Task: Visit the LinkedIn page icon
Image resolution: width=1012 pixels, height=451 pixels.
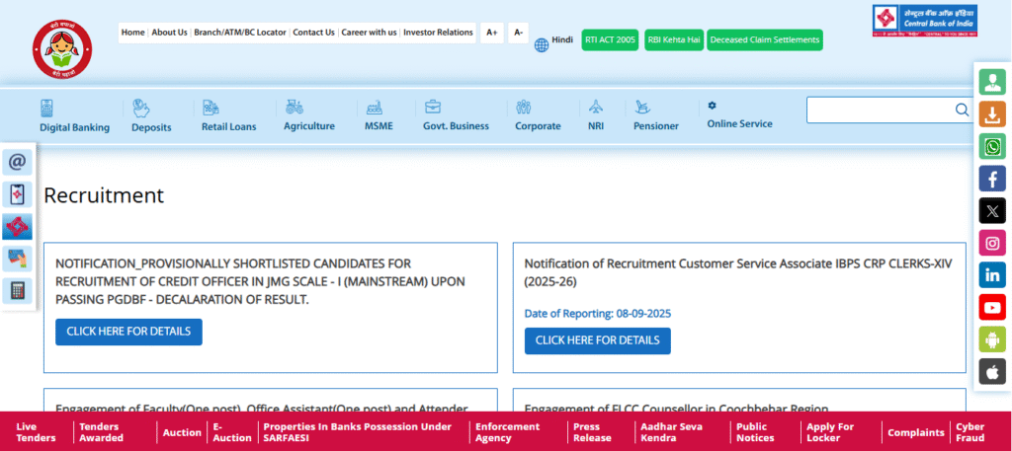Action: tap(991, 275)
